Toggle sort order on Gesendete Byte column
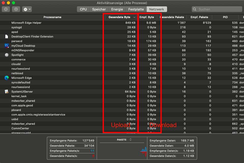This screenshot has height=163, width=244. 121,17
